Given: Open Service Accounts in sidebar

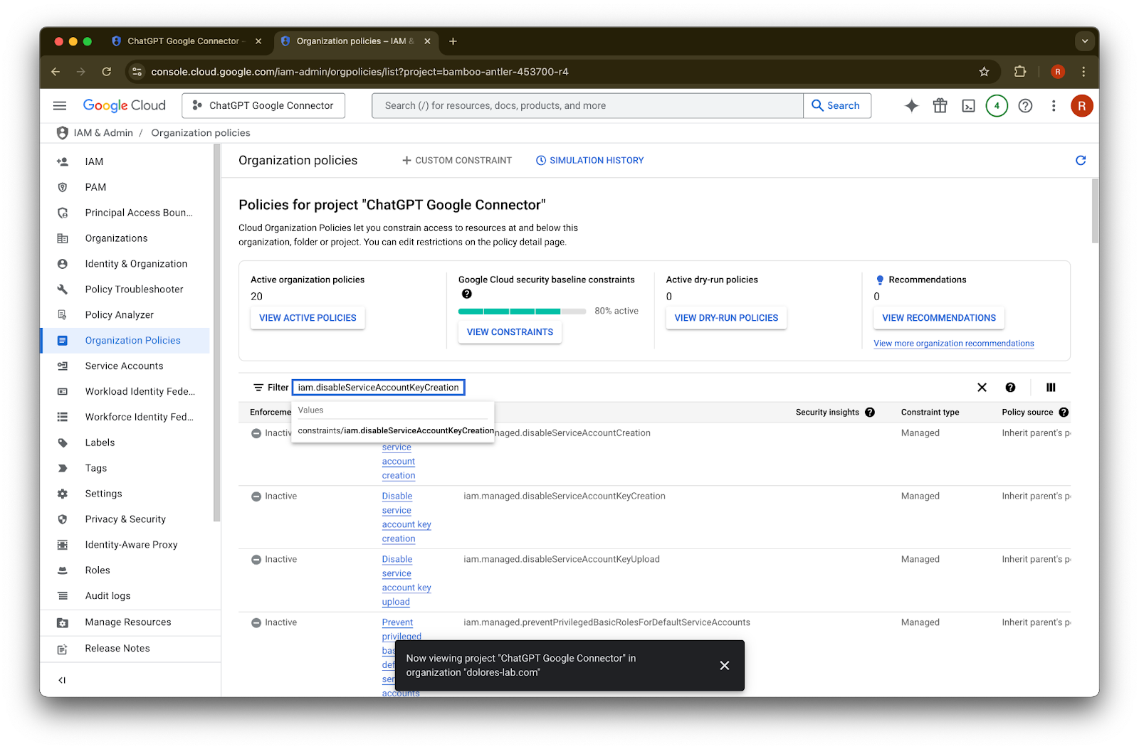Looking at the screenshot, I should pos(125,366).
